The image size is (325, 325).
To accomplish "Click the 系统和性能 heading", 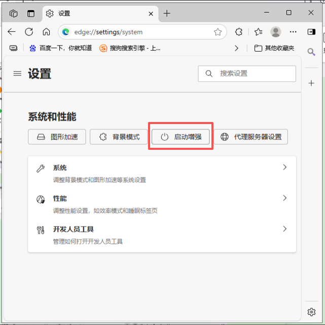I will point(52,117).
